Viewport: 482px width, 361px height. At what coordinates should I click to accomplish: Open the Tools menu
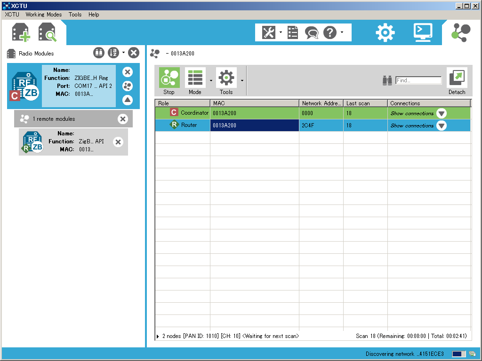click(75, 15)
